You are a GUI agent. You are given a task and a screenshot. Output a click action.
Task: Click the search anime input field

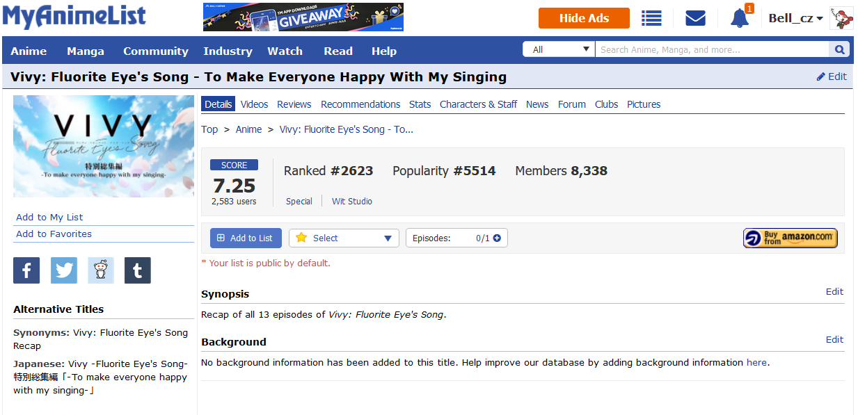(x=711, y=49)
